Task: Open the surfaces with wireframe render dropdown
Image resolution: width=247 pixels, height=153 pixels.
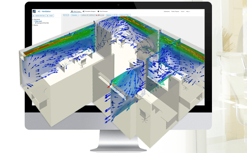Action: pos(88,15)
